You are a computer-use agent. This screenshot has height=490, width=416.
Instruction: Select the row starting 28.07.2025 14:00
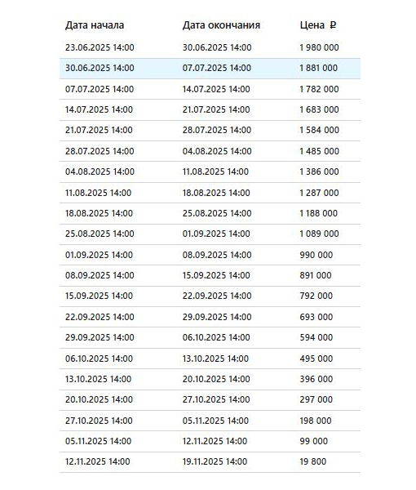(x=210, y=151)
